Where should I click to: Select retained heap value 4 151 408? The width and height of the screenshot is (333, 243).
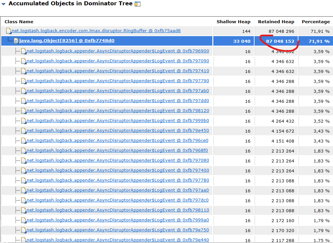tap(283, 141)
